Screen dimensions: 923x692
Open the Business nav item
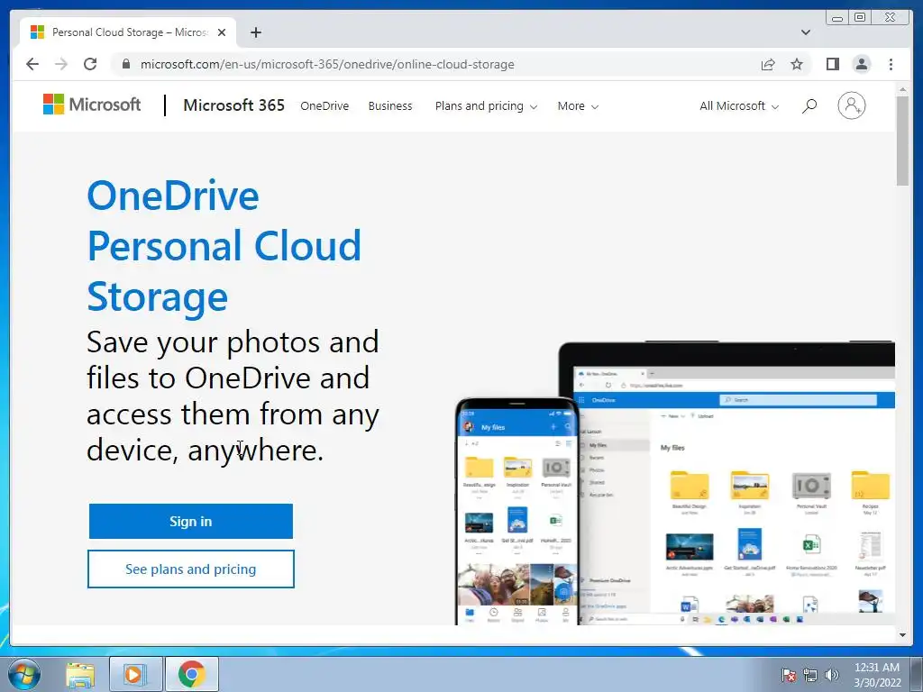[390, 106]
